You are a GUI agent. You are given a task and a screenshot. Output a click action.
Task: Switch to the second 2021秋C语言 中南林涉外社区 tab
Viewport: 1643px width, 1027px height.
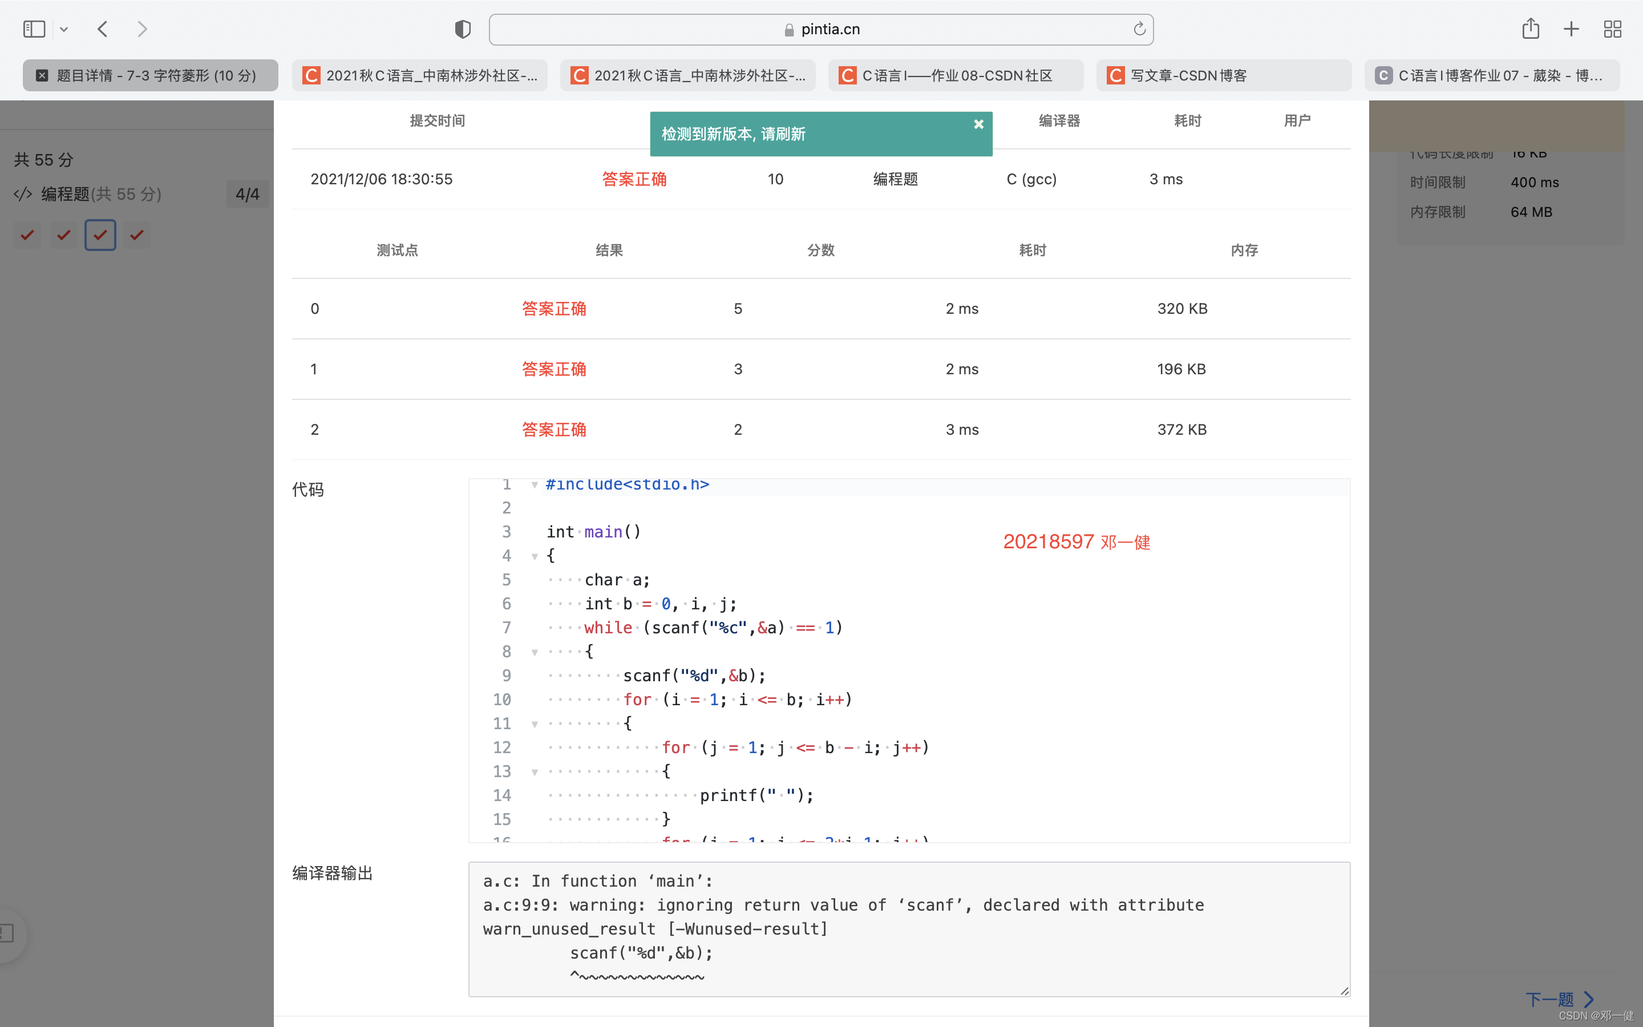[688, 75]
